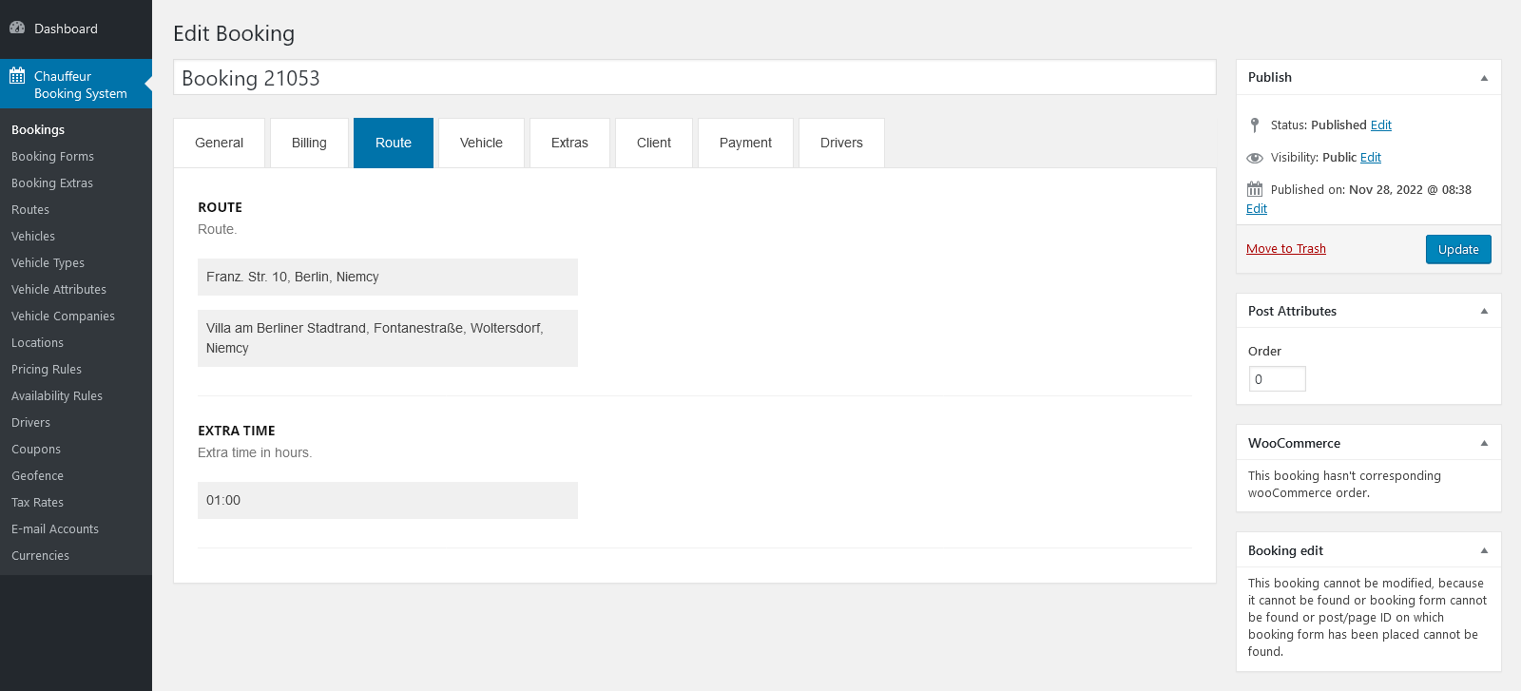Click the Dashboard gauge icon
The width and height of the screenshot is (1521, 691).
coord(17,28)
